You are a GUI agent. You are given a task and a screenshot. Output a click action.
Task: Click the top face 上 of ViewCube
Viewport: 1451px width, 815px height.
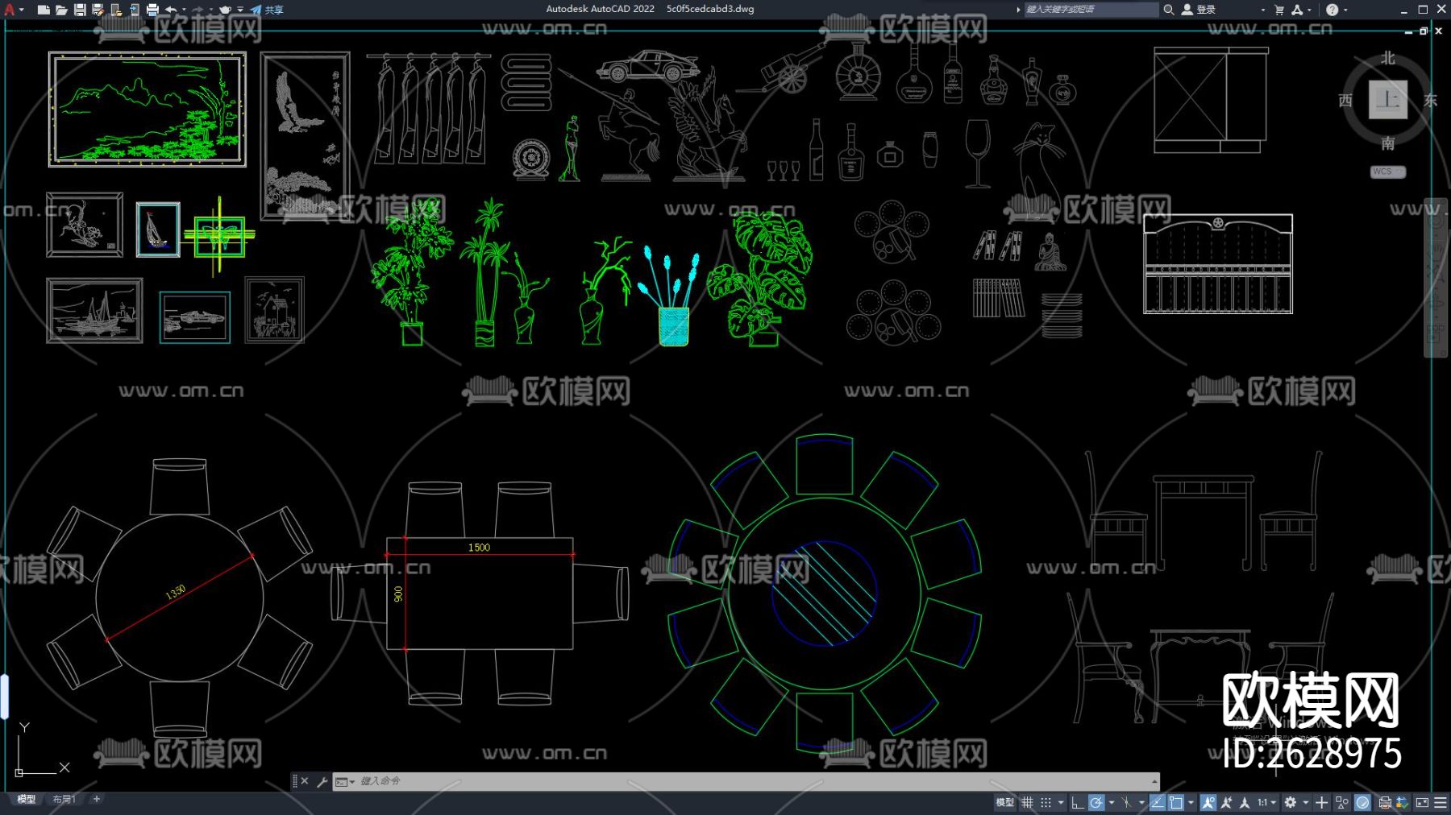click(x=1388, y=100)
